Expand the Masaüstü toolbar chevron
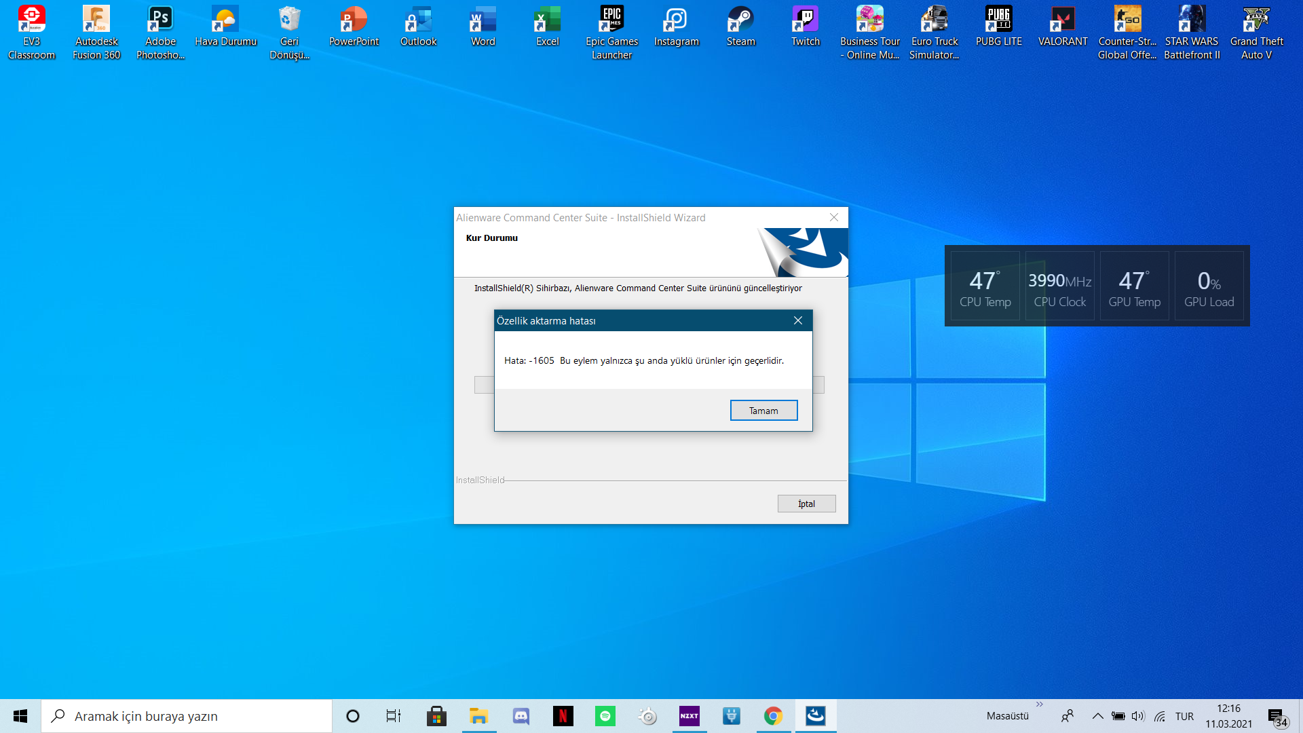Image resolution: width=1303 pixels, height=733 pixels. [x=1040, y=704]
